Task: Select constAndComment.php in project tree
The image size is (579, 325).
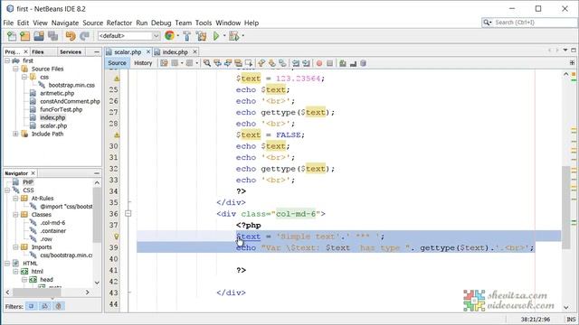Action: 70,101
